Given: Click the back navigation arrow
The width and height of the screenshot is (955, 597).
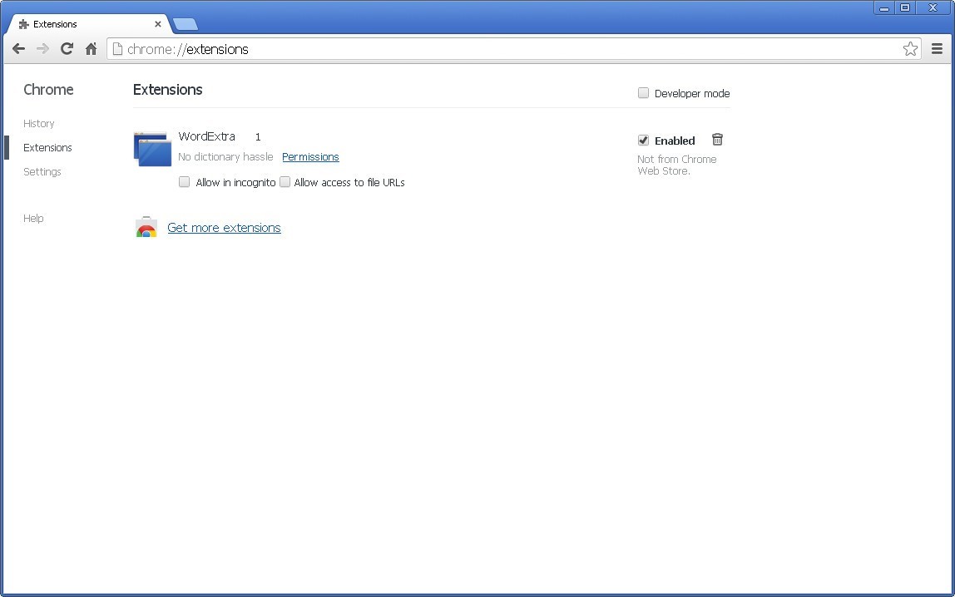Looking at the screenshot, I should [18, 48].
